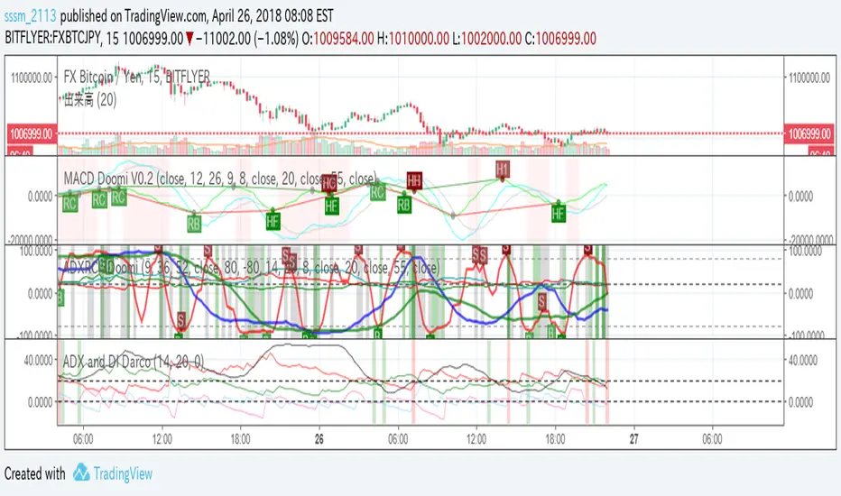Click the TradingView logo icon
This screenshot has height=496, width=841.
81,473
